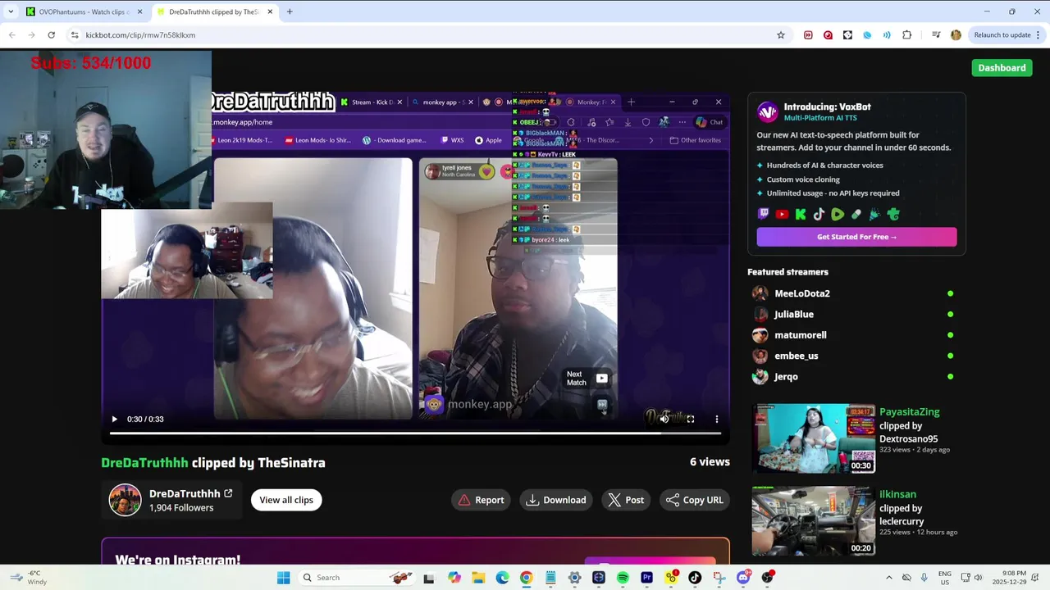
Task: Click the Twitch platform icon
Action: click(x=764, y=215)
